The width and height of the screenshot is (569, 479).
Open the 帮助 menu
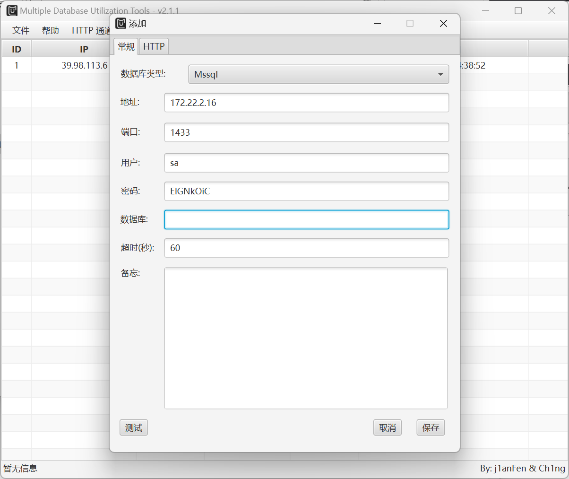(50, 30)
